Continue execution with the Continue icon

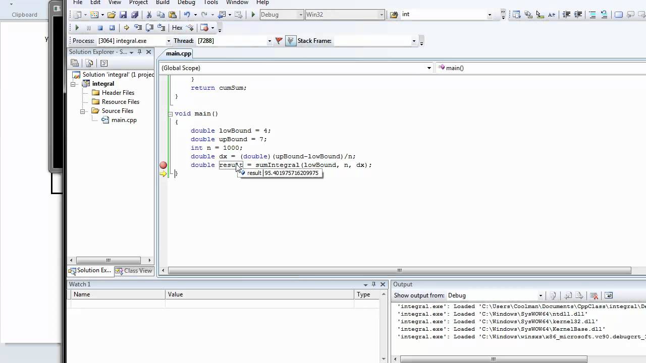pyautogui.click(x=77, y=28)
